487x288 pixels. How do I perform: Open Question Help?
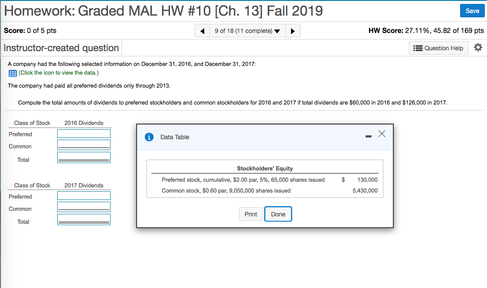point(438,48)
